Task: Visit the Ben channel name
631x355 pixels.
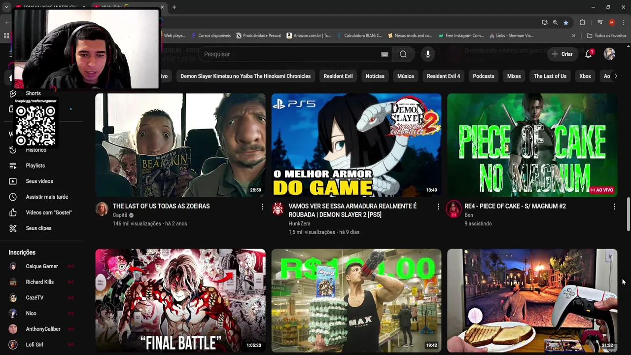Action: pos(469,215)
